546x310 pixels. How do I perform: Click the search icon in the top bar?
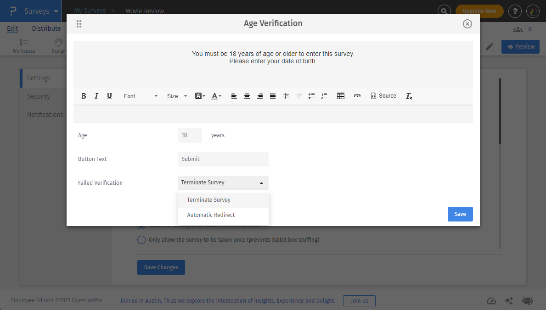444,10
